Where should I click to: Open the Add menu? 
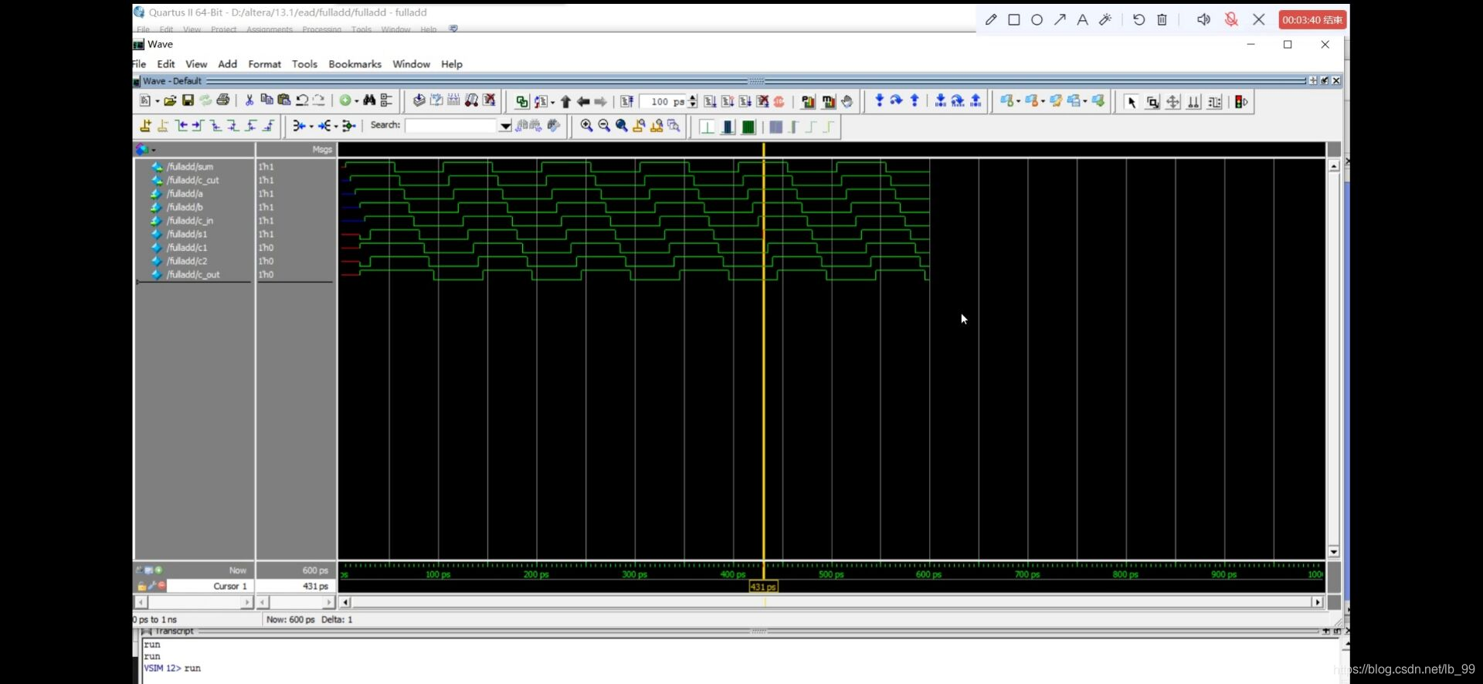[x=227, y=64]
